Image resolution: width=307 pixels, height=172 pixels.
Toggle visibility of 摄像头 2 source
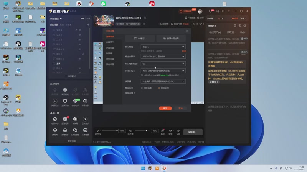point(80,59)
